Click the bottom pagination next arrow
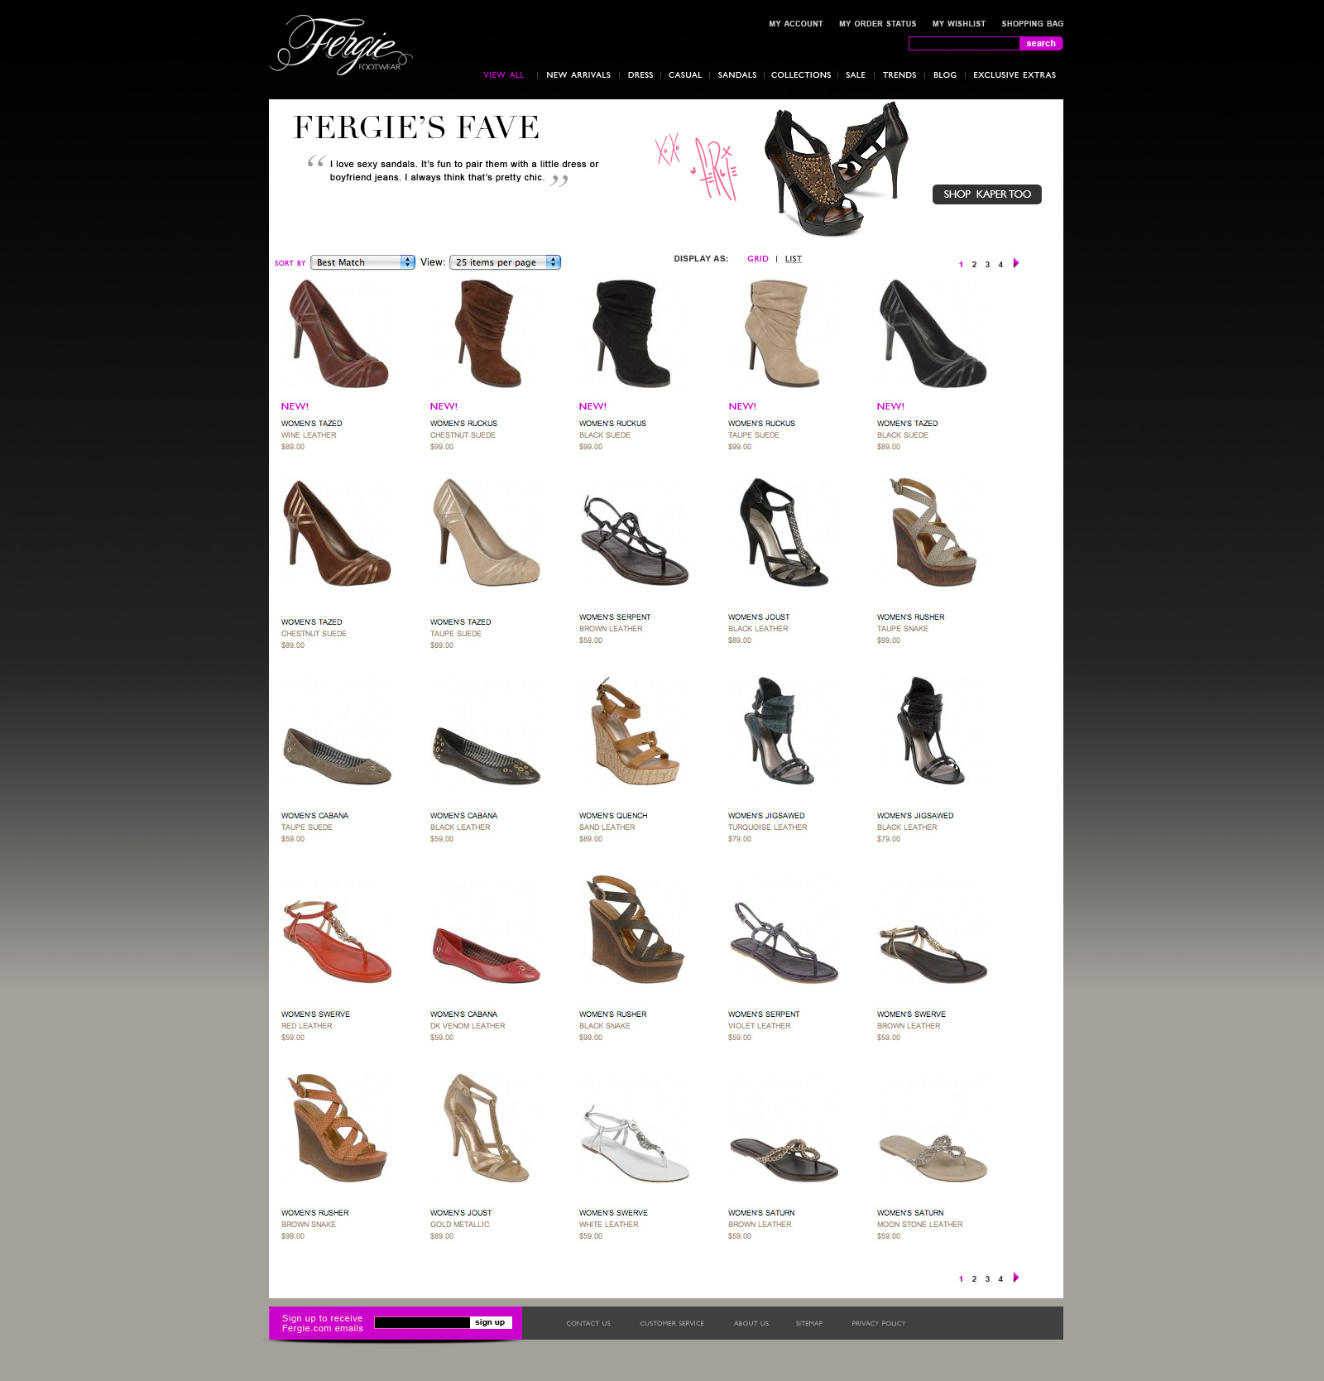Image resolution: width=1324 pixels, height=1381 pixels. click(x=1016, y=1278)
